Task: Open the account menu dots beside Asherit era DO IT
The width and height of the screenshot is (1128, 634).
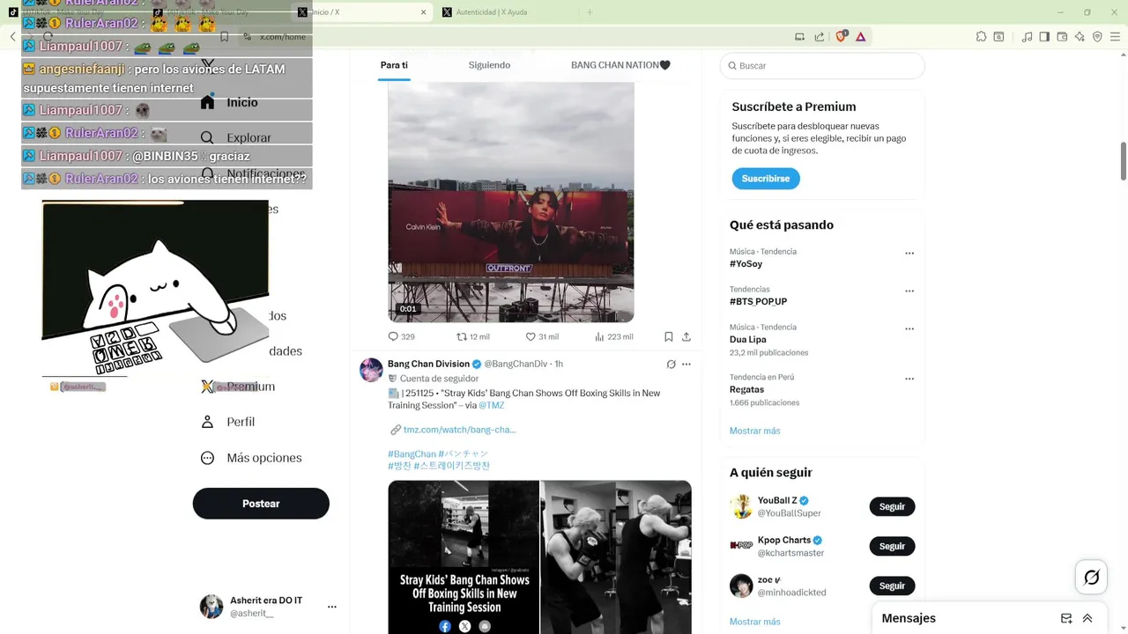Action: [x=332, y=607]
